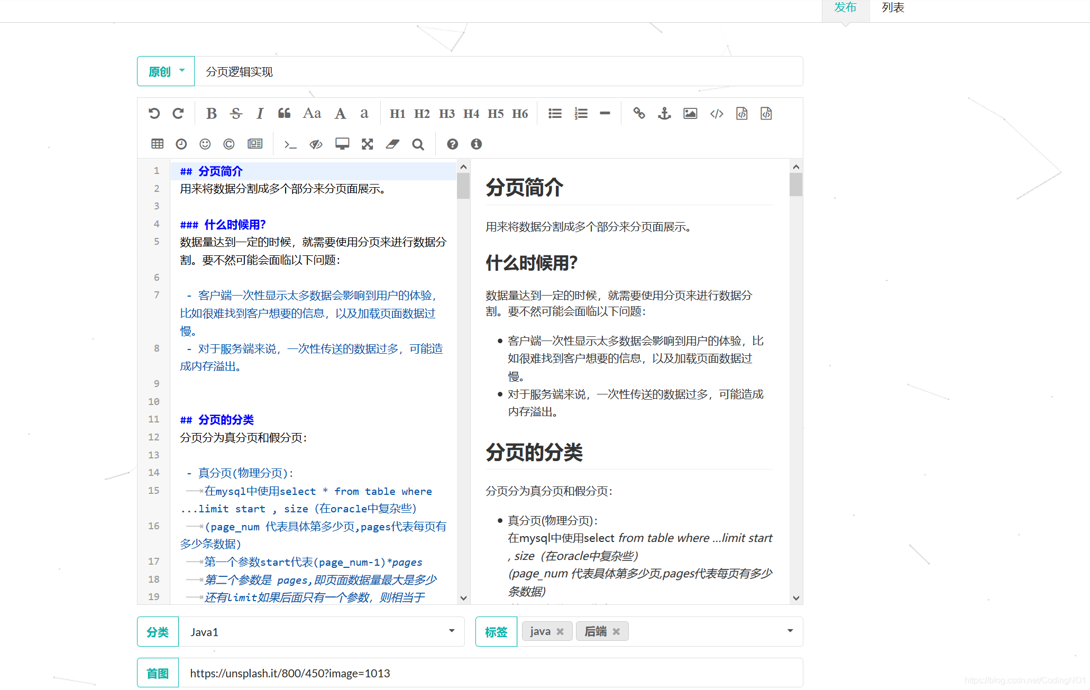Click the 标签 label button
Viewport: 1090px width, 690px height.
tap(496, 632)
